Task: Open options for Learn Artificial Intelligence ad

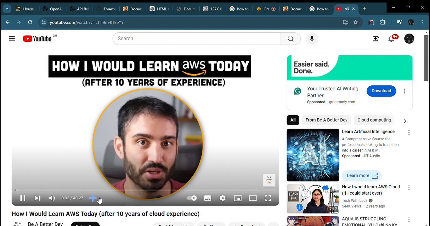Action: [409, 132]
